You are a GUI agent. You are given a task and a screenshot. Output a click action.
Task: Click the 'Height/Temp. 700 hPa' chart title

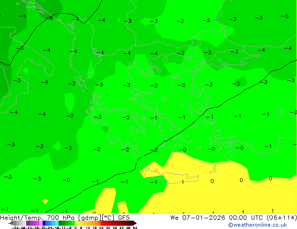tap(38, 218)
